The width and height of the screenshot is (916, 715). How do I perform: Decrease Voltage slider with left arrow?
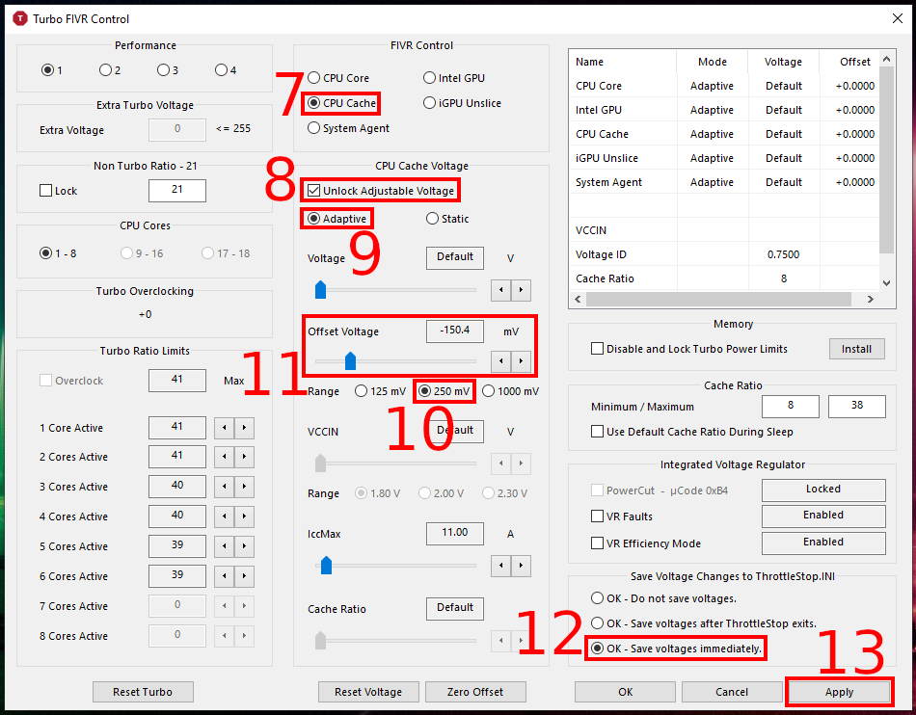(x=500, y=290)
